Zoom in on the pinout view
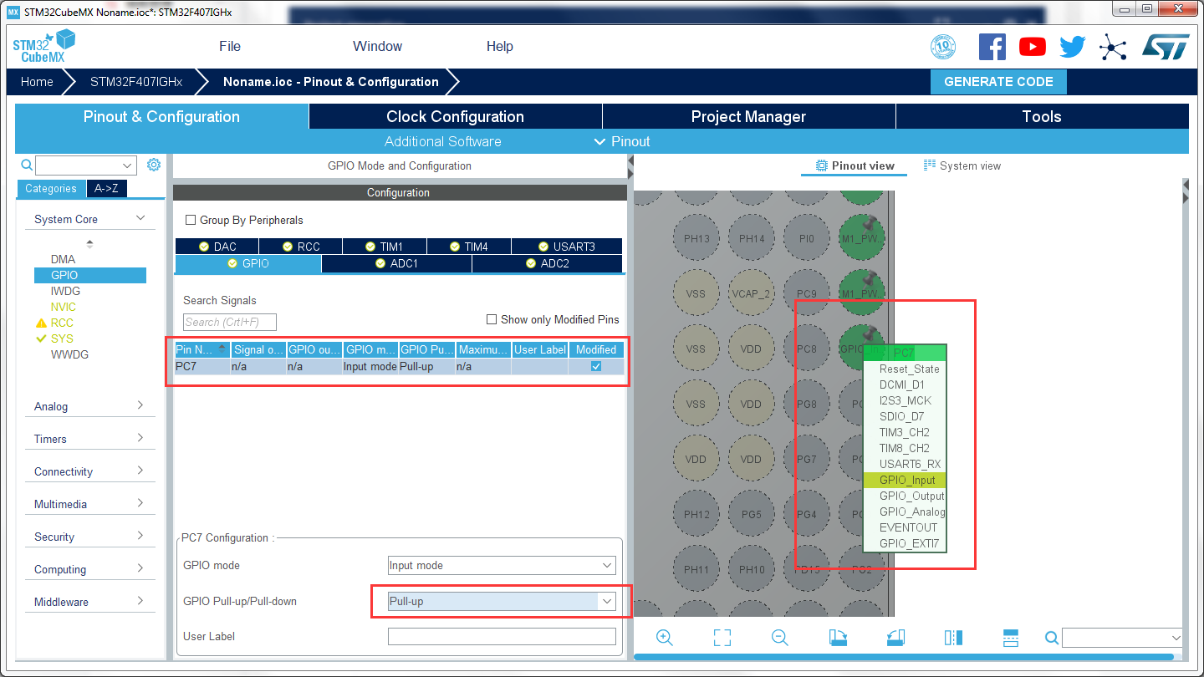 (665, 638)
